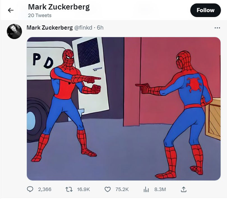Viewport: 227px width, 199px height.
Task: Go back using the left arrow
Action: pos(11,10)
